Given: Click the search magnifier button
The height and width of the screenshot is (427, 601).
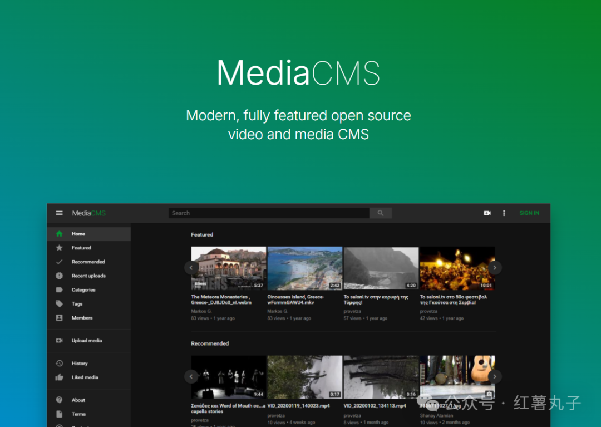Looking at the screenshot, I should [x=381, y=213].
